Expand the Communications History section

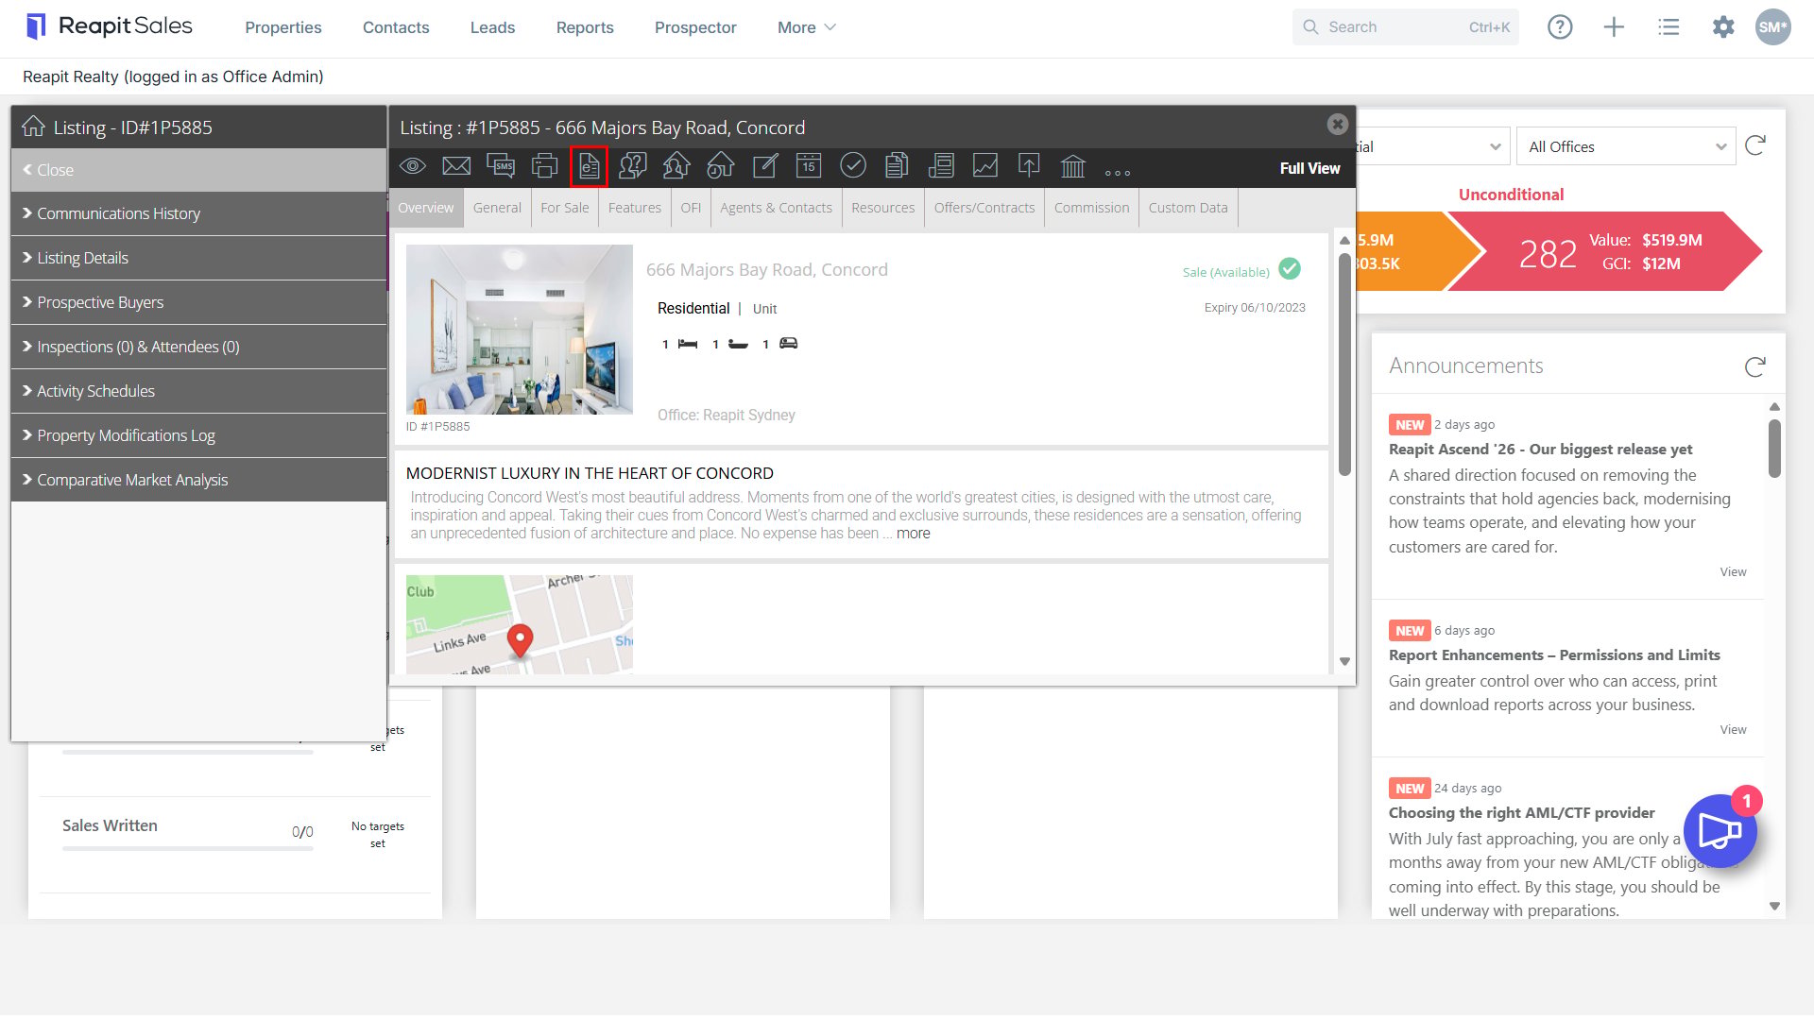coord(198,213)
